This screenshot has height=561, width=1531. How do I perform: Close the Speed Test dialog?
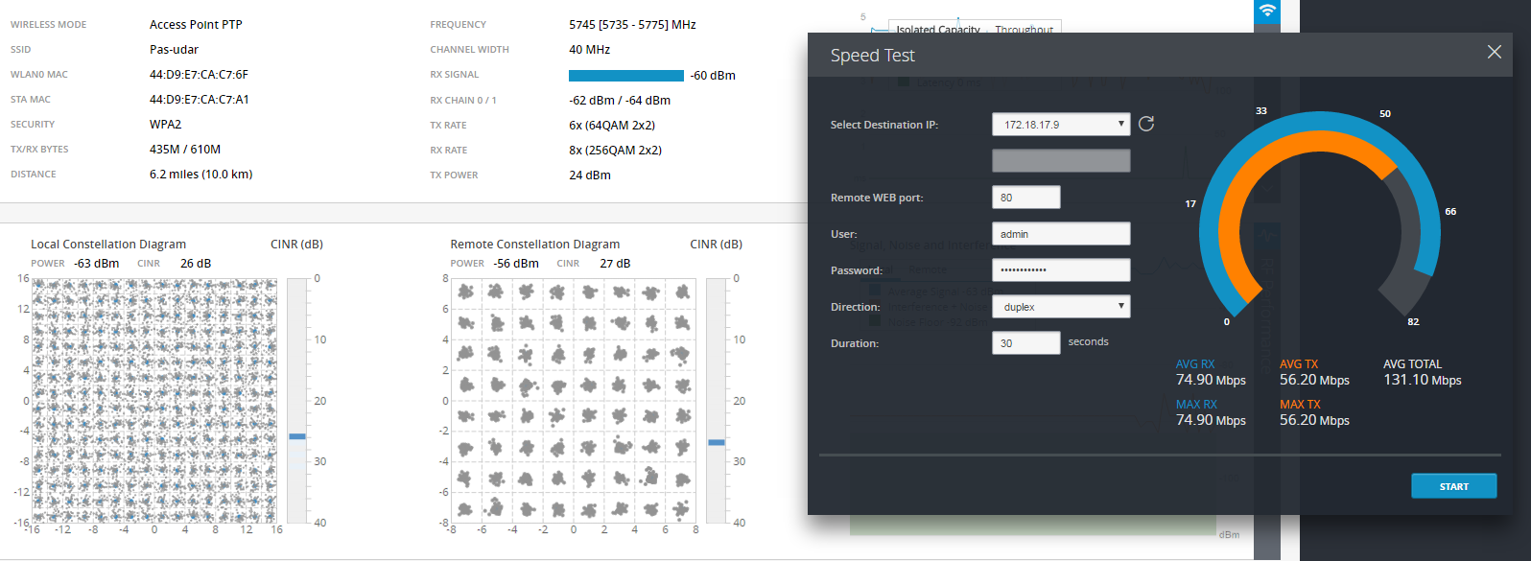click(x=1495, y=52)
